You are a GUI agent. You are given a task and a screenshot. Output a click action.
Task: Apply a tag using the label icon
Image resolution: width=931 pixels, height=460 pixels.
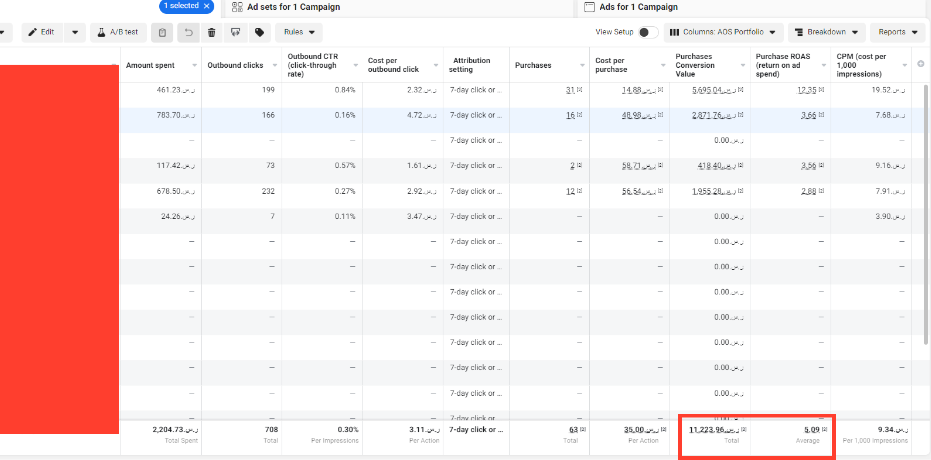click(260, 32)
